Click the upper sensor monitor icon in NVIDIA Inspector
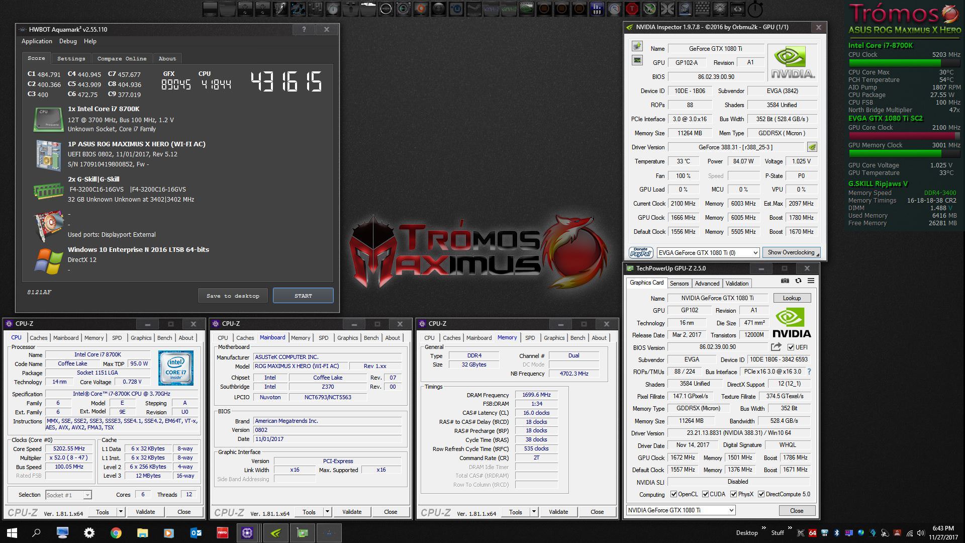The image size is (965, 543). (637, 47)
